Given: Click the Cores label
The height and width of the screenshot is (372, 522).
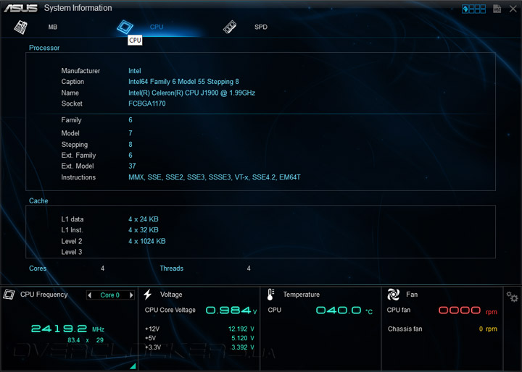Looking at the screenshot, I should pyautogui.click(x=38, y=269).
